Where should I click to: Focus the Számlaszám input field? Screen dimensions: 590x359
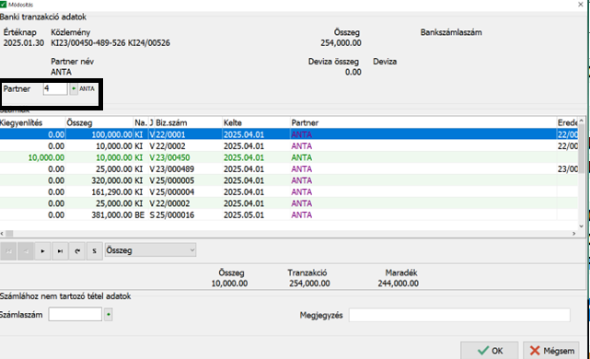point(75,314)
